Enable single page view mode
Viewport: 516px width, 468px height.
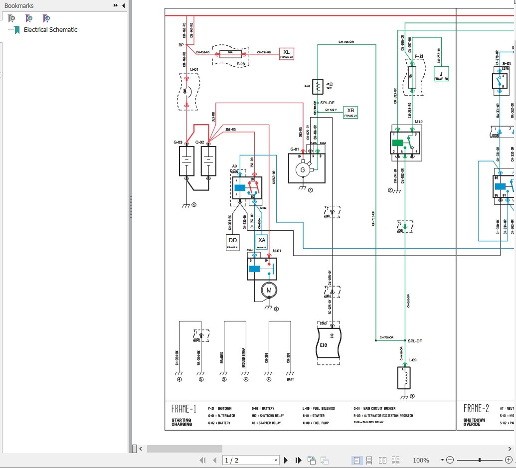(x=357, y=460)
